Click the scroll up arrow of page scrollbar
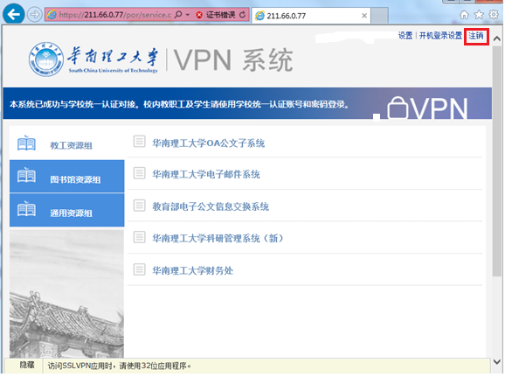 click(496, 39)
